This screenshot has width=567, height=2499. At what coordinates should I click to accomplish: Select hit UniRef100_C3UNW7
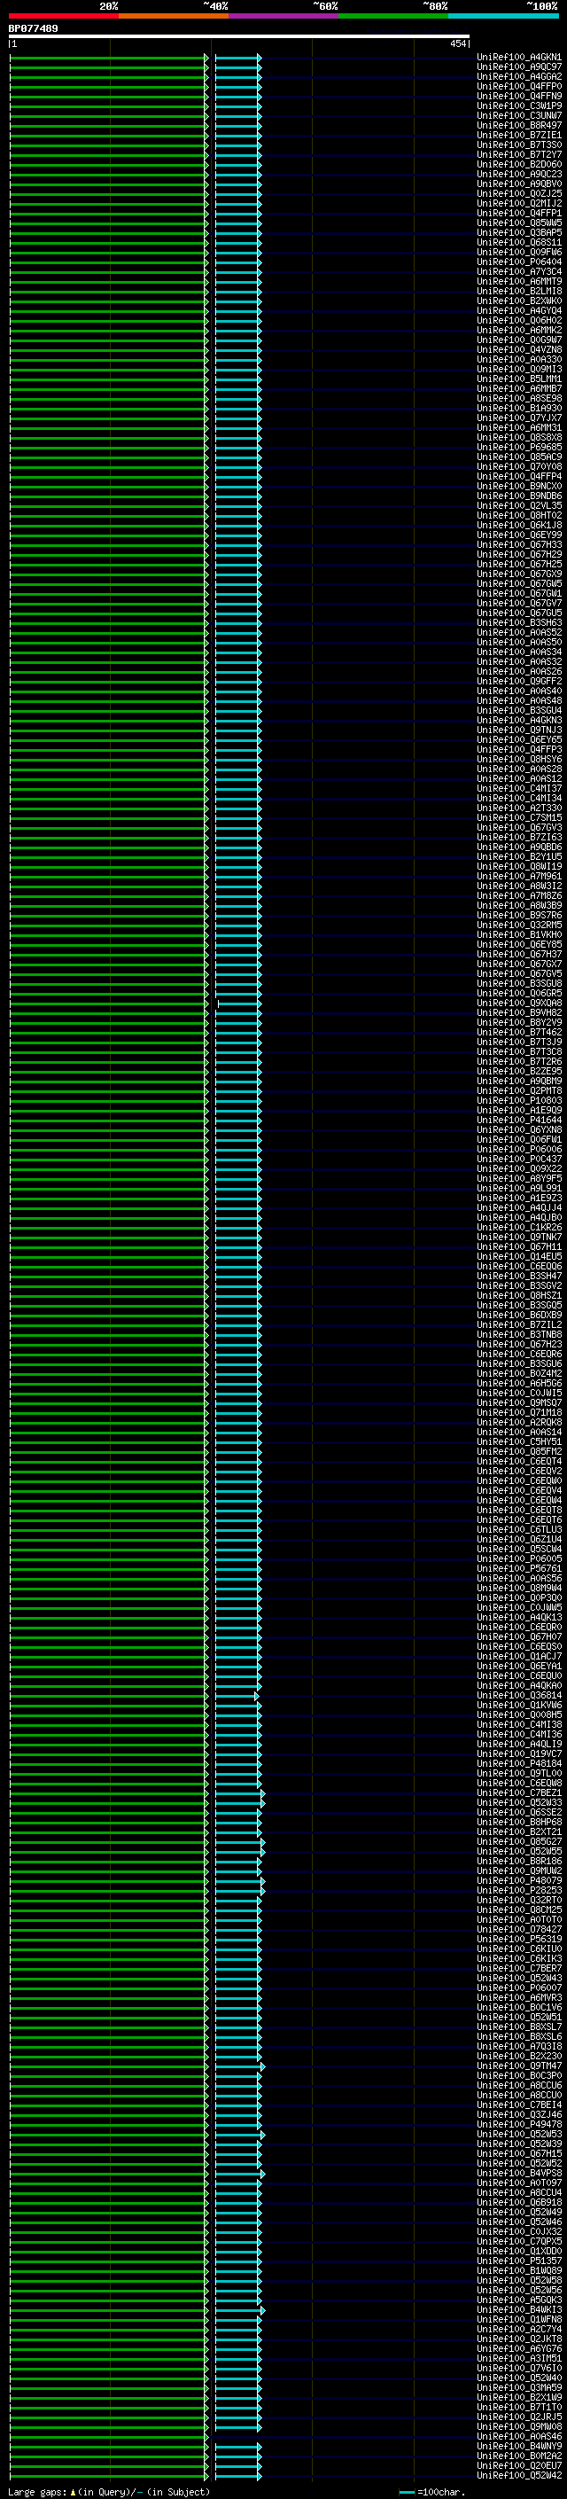(x=518, y=115)
